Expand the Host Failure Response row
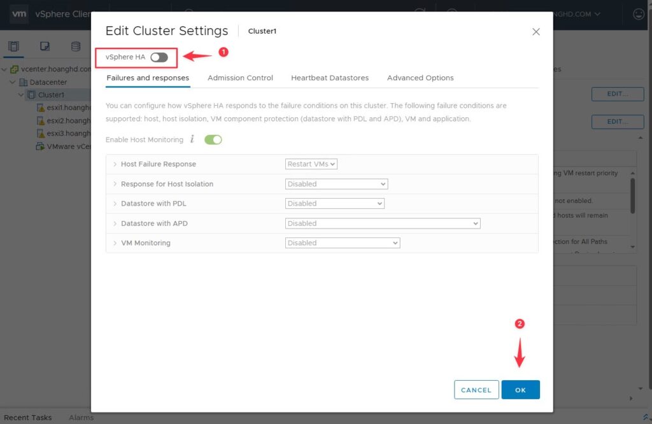 (115, 164)
